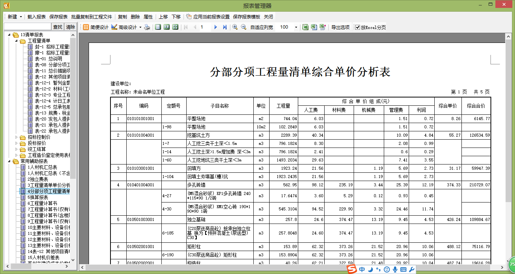Click tree panel horizontal scrollbar right arrow
Image resolution: width=515 pixels, height=274 pixels.
67,266
